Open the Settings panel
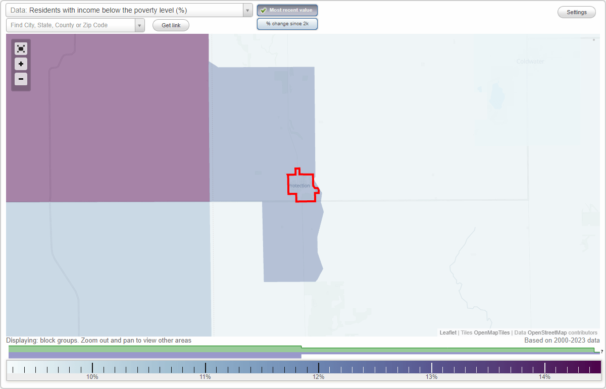 click(576, 12)
